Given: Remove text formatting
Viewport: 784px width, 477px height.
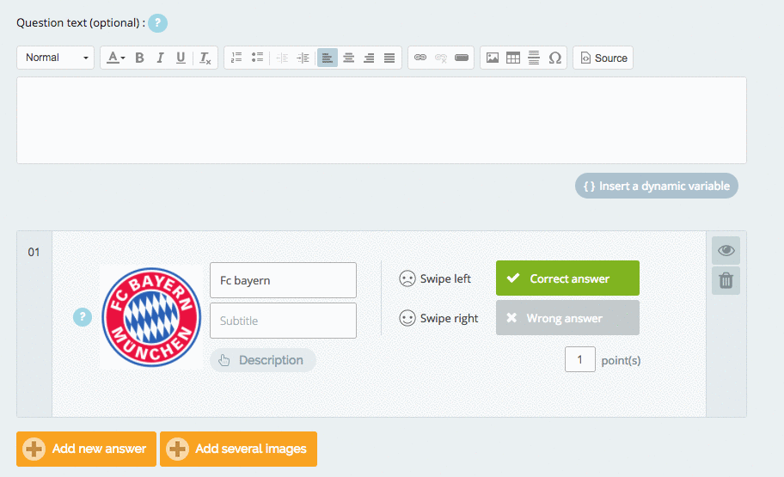Looking at the screenshot, I should coord(205,58).
